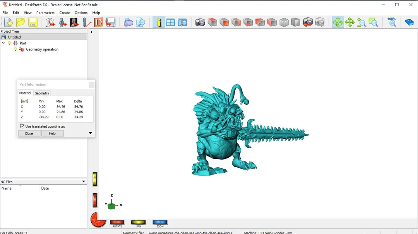The image size is (418, 234).
Task: Open the subjects-in-view icon with magnifier
Action: click(183, 22)
